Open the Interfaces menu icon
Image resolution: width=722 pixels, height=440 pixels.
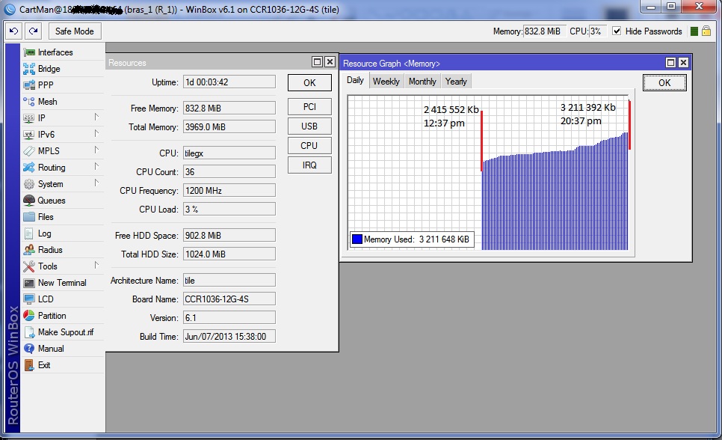[29, 52]
